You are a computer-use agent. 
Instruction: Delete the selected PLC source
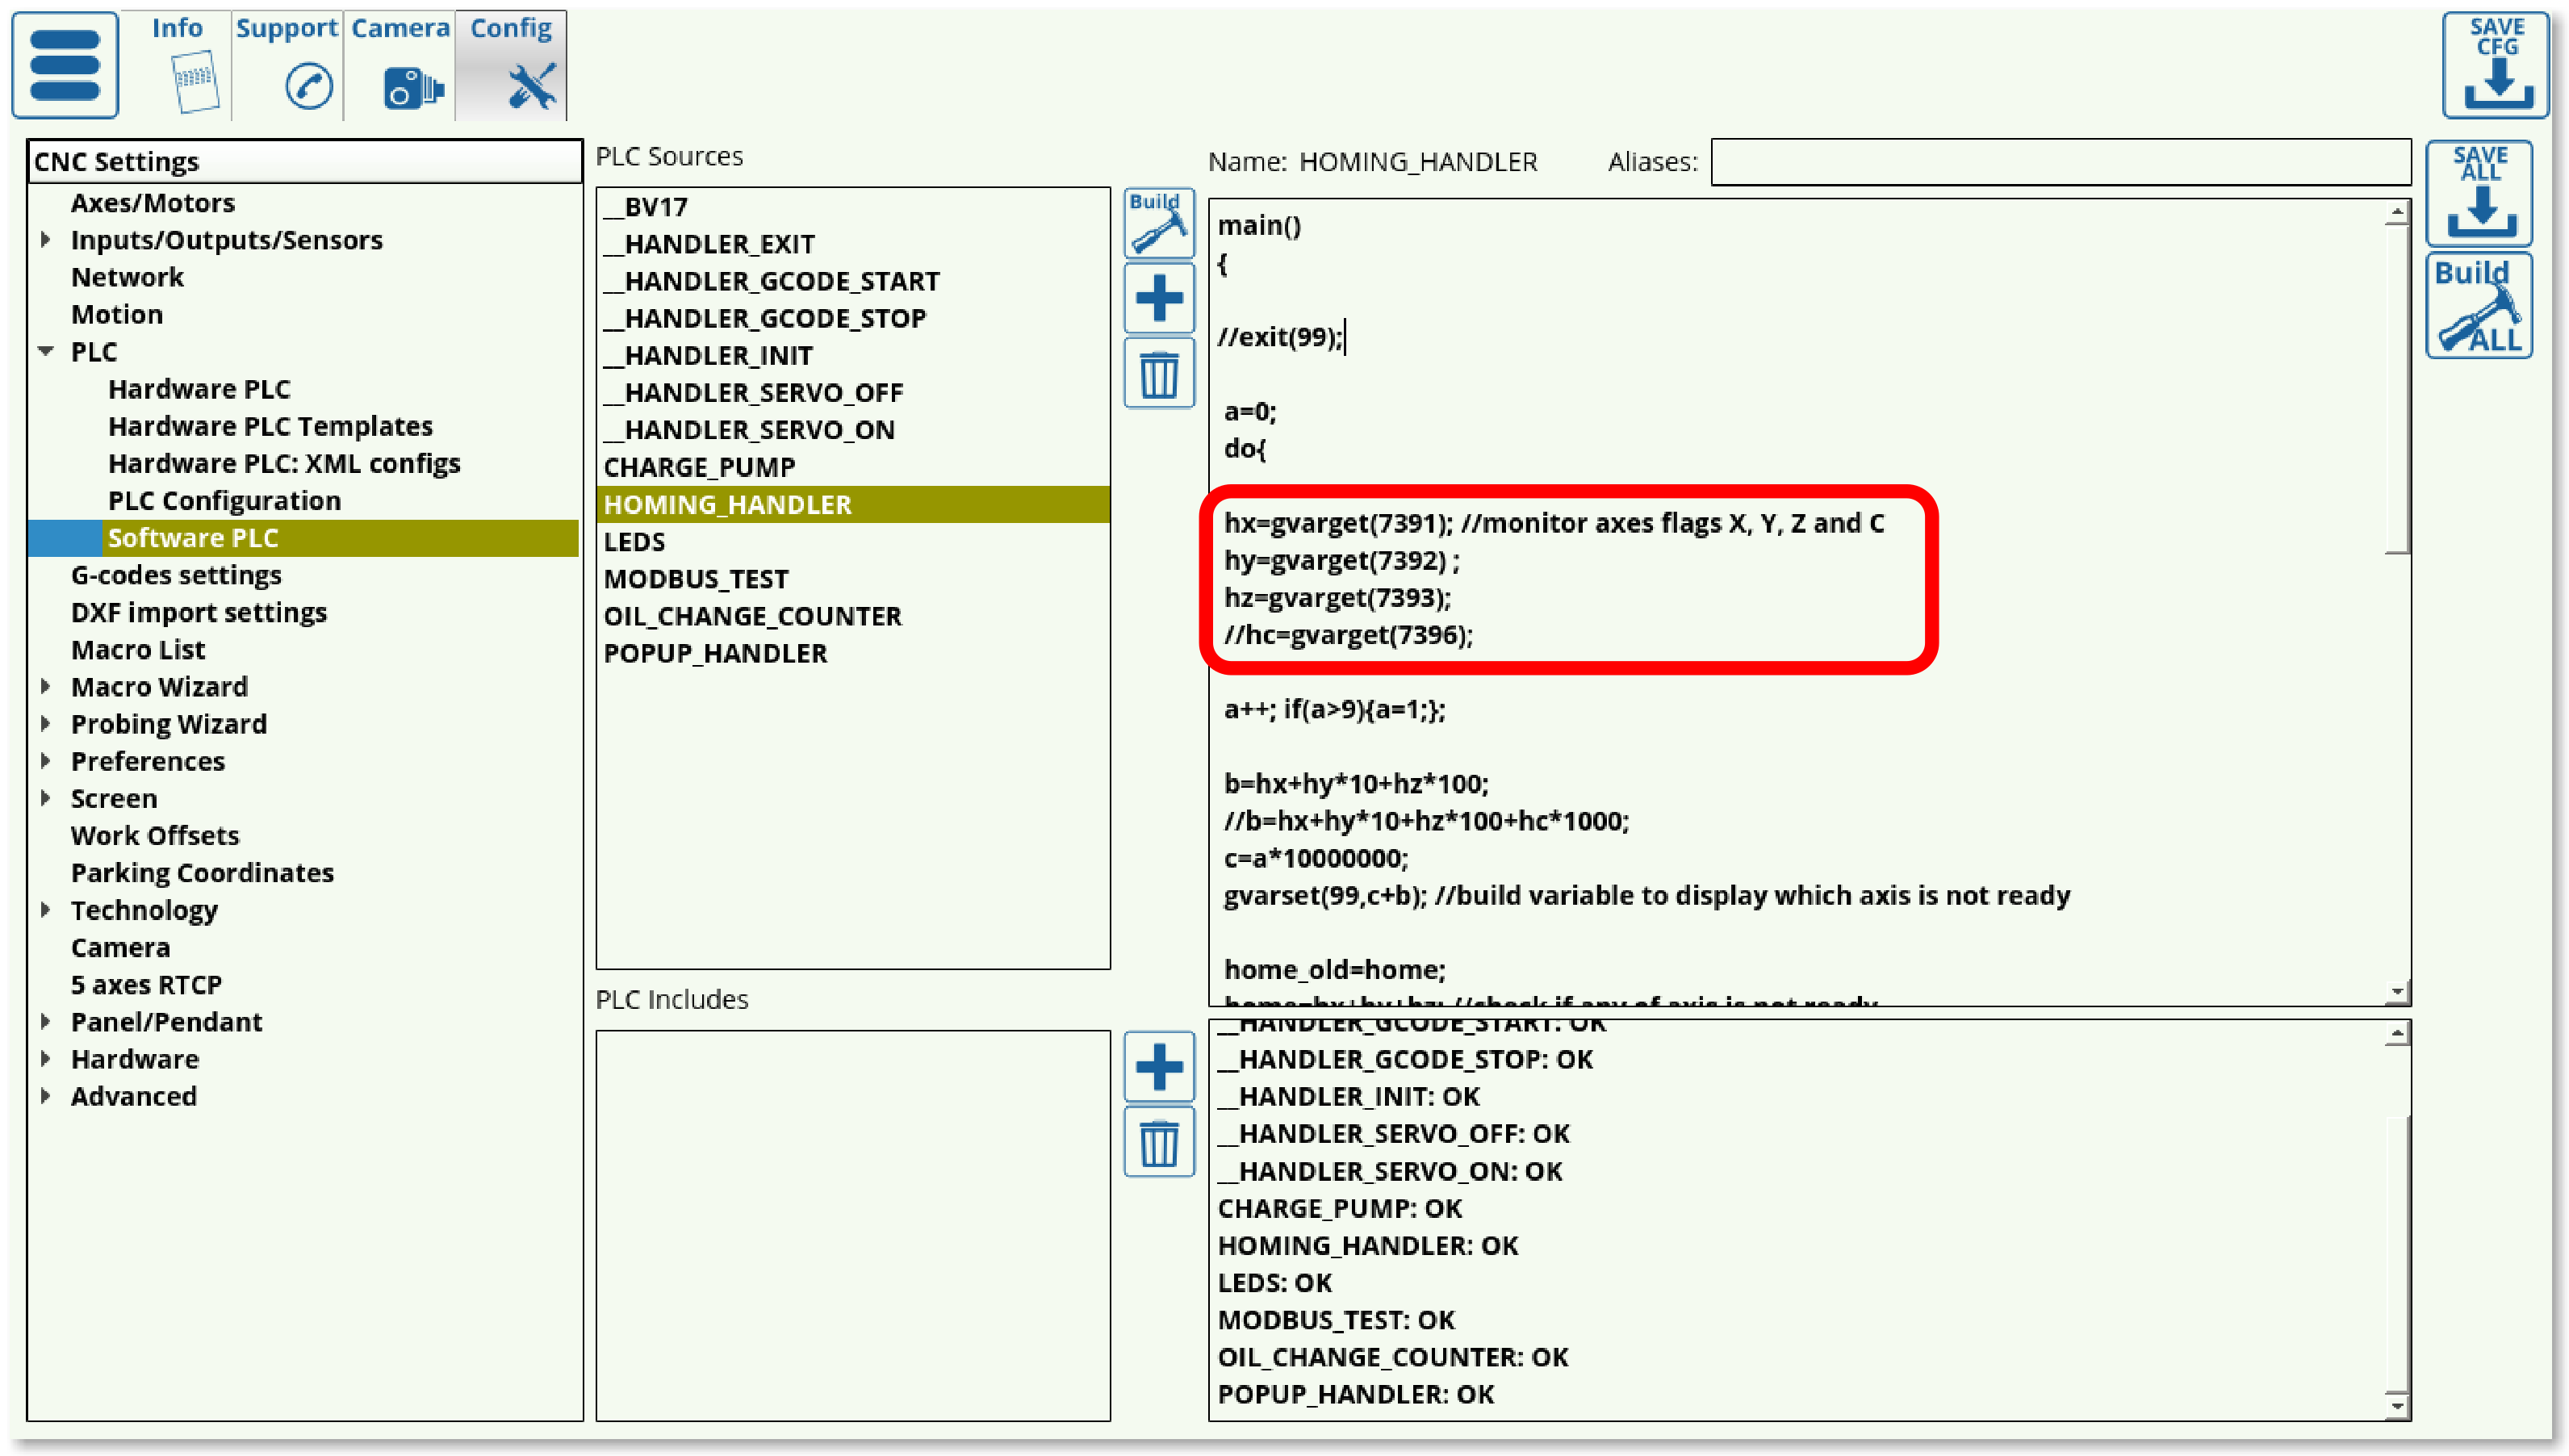1158,374
